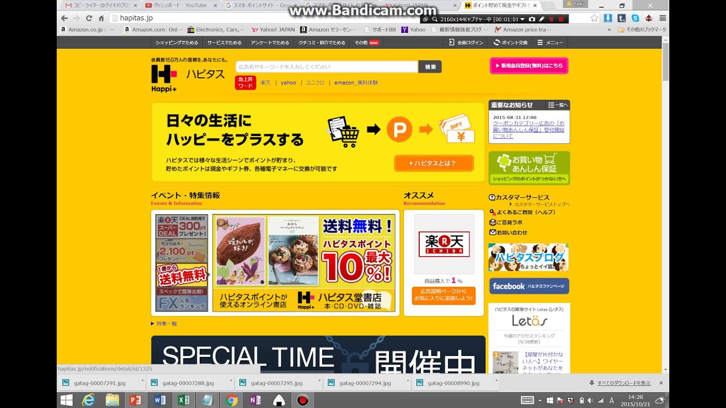Click the orange ハピタスとは? button

click(434, 163)
